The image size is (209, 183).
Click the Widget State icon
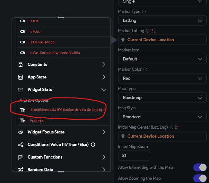pos(21,90)
